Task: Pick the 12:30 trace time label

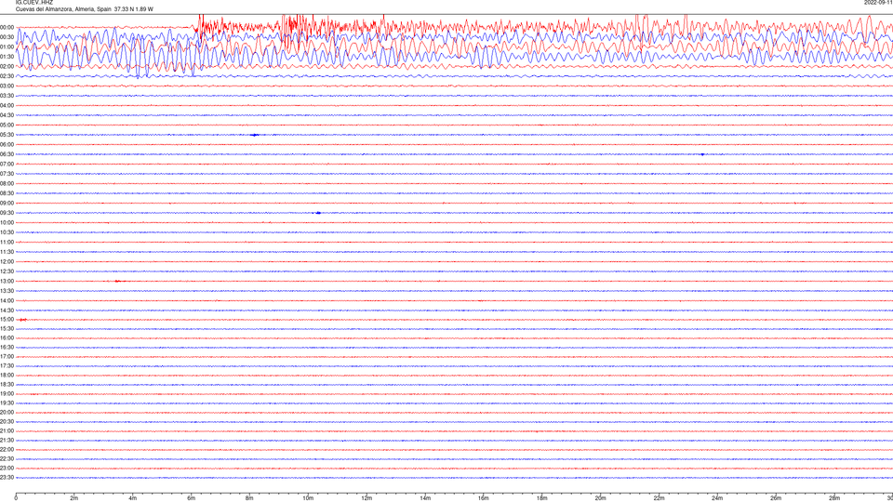Action: 7,272
